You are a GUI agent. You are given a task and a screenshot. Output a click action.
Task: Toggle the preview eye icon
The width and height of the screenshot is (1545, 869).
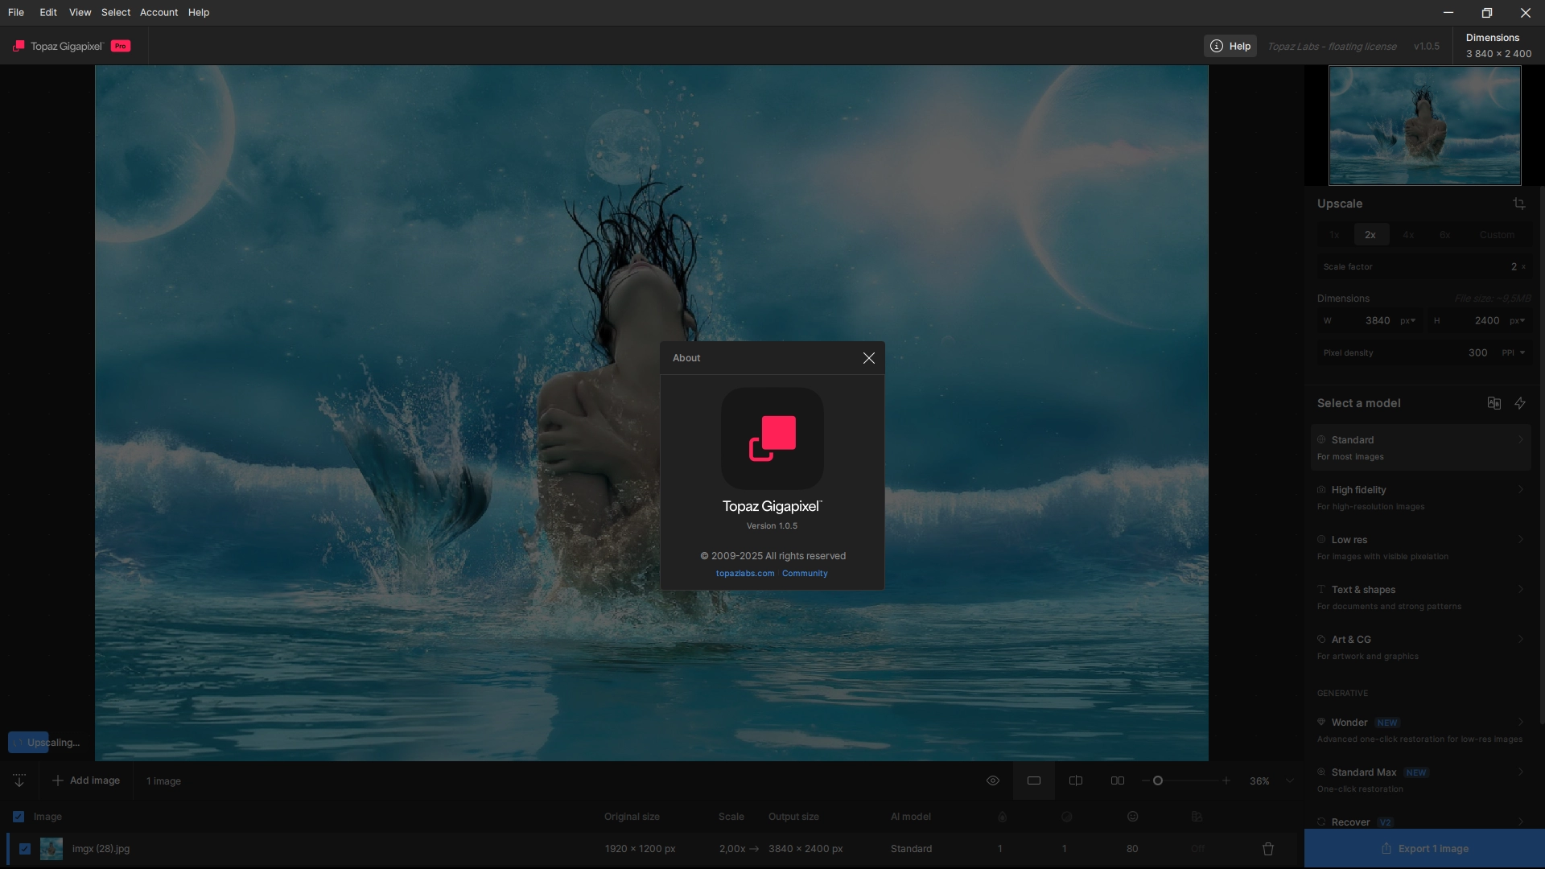pyautogui.click(x=993, y=780)
